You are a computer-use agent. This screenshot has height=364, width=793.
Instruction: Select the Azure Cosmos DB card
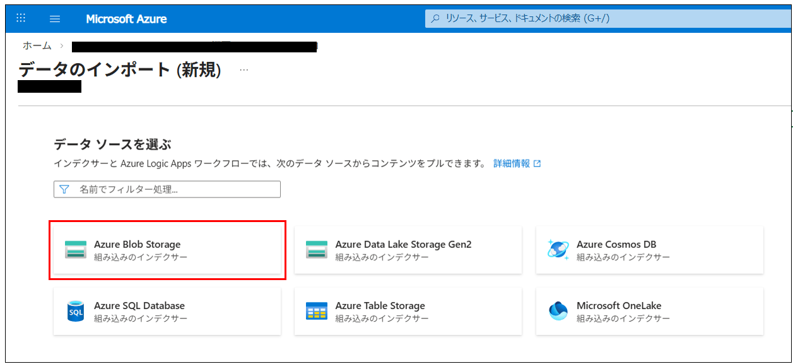650,250
